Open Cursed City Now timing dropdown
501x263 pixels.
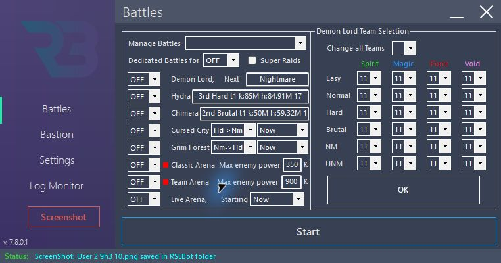283,130
